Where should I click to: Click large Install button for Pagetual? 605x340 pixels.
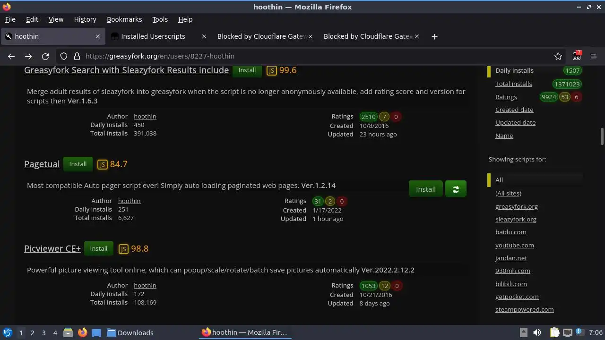point(425,189)
